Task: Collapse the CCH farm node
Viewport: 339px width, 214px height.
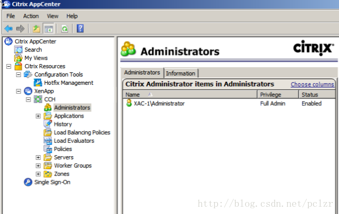Action: (28, 99)
